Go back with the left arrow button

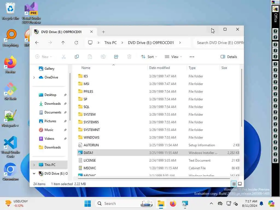point(37,43)
